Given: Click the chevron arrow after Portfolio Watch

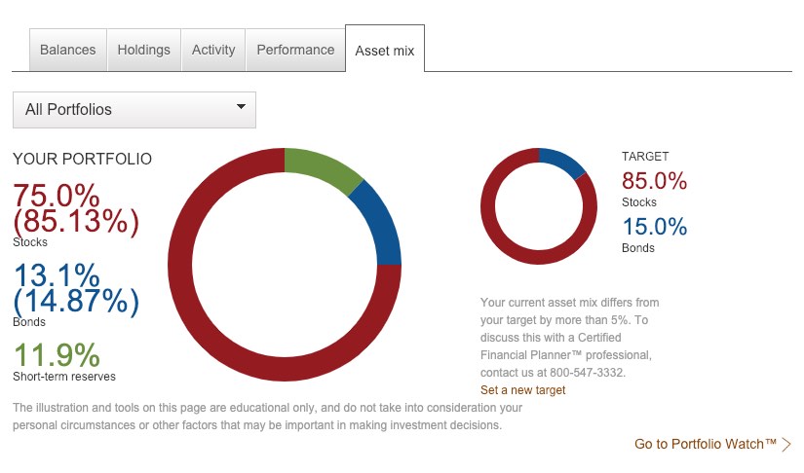Looking at the screenshot, I should tap(786, 445).
